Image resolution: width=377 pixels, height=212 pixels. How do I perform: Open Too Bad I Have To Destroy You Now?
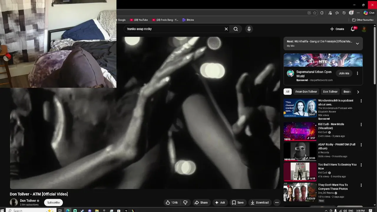click(337, 166)
